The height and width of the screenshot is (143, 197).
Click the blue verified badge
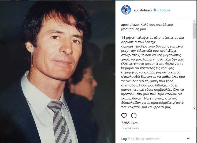pyautogui.click(x=155, y=10)
